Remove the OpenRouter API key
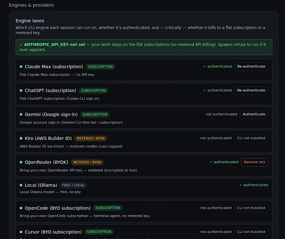Screen dimensions: 285x239 click(x=254, y=162)
